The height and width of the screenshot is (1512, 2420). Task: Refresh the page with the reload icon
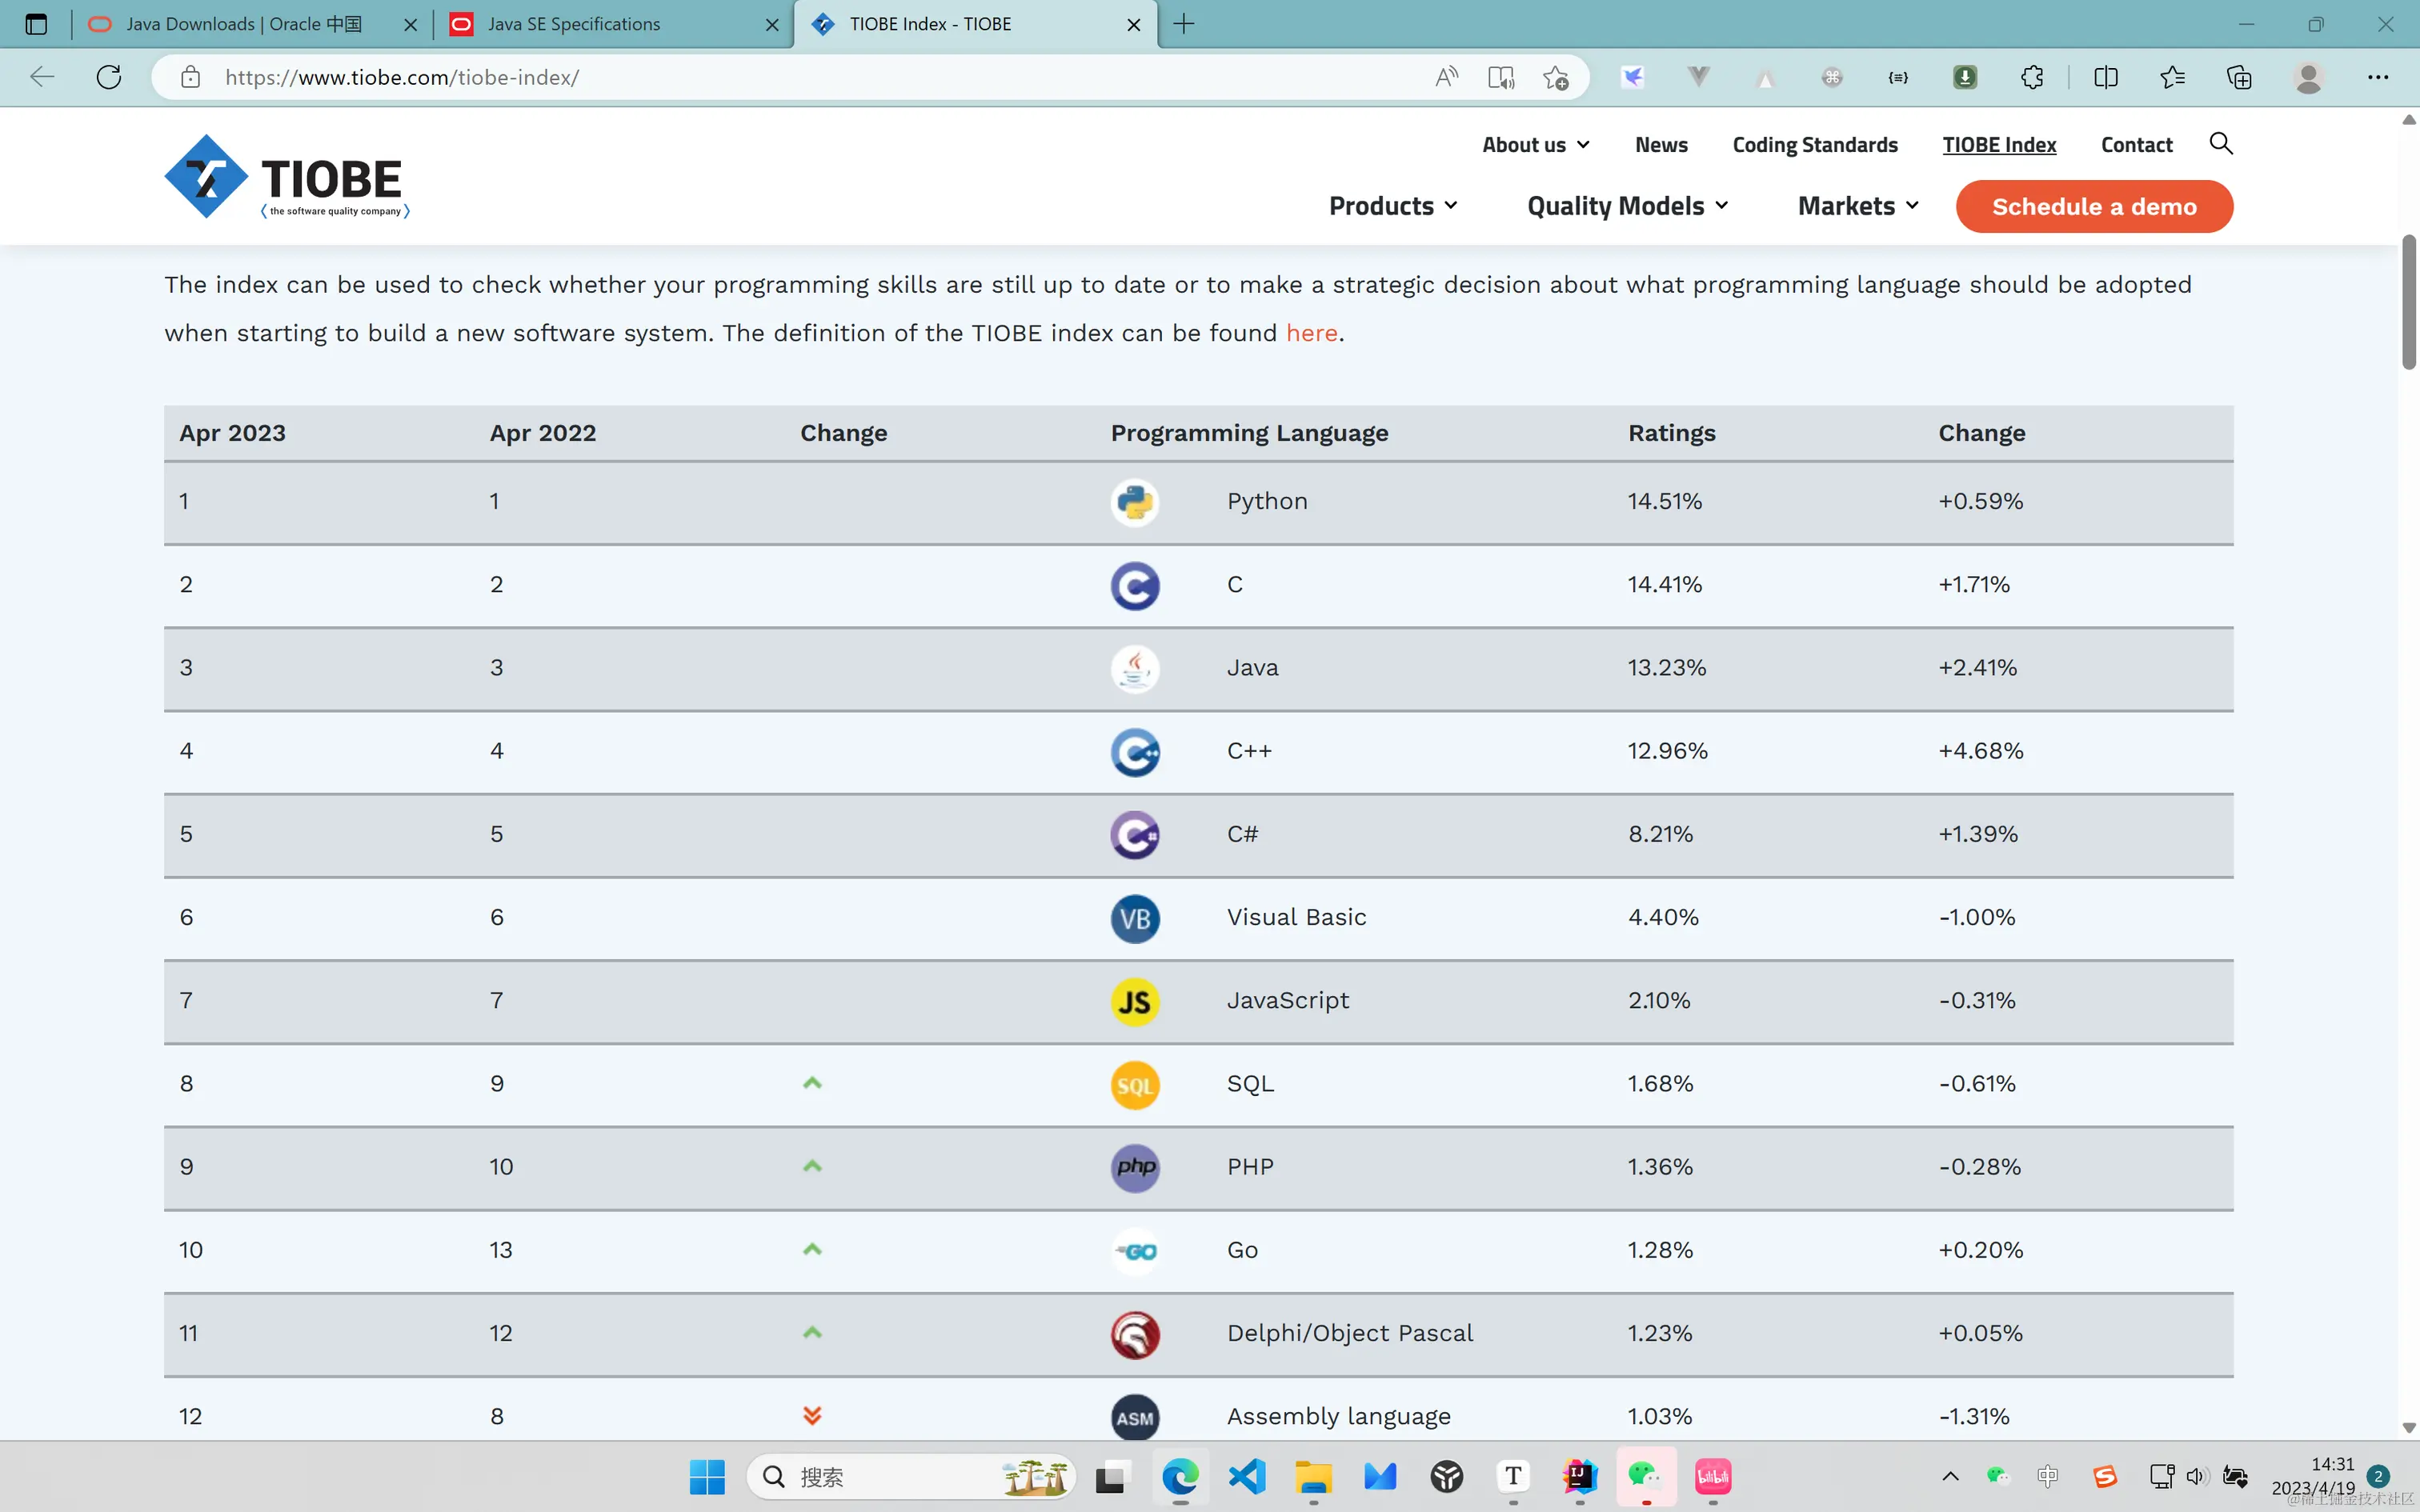pyautogui.click(x=109, y=77)
